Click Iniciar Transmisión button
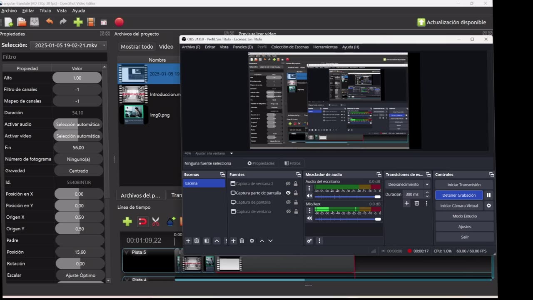This screenshot has height=300, width=533. click(464, 185)
